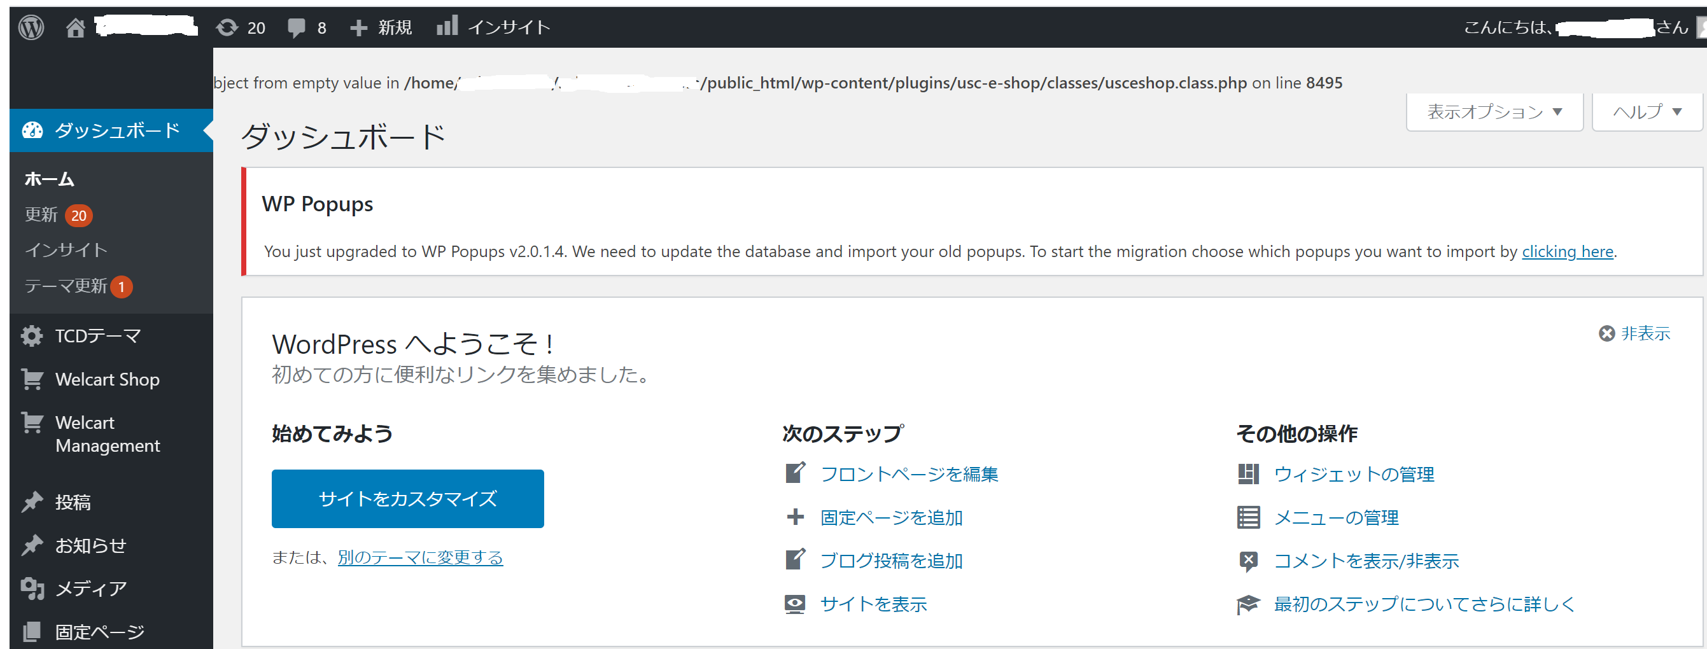Image resolution: width=1707 pixels, height=649 pixels.
Task: Open TCDテーマ menu label
Action: tap(98, 336)
